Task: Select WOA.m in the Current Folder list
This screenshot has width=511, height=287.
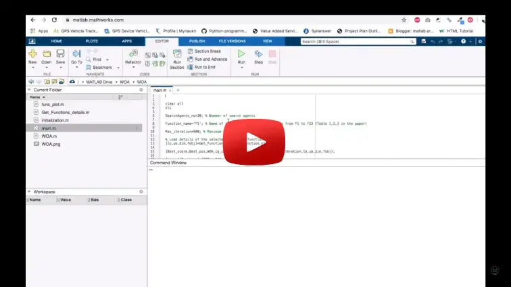Action: [49, 136]
